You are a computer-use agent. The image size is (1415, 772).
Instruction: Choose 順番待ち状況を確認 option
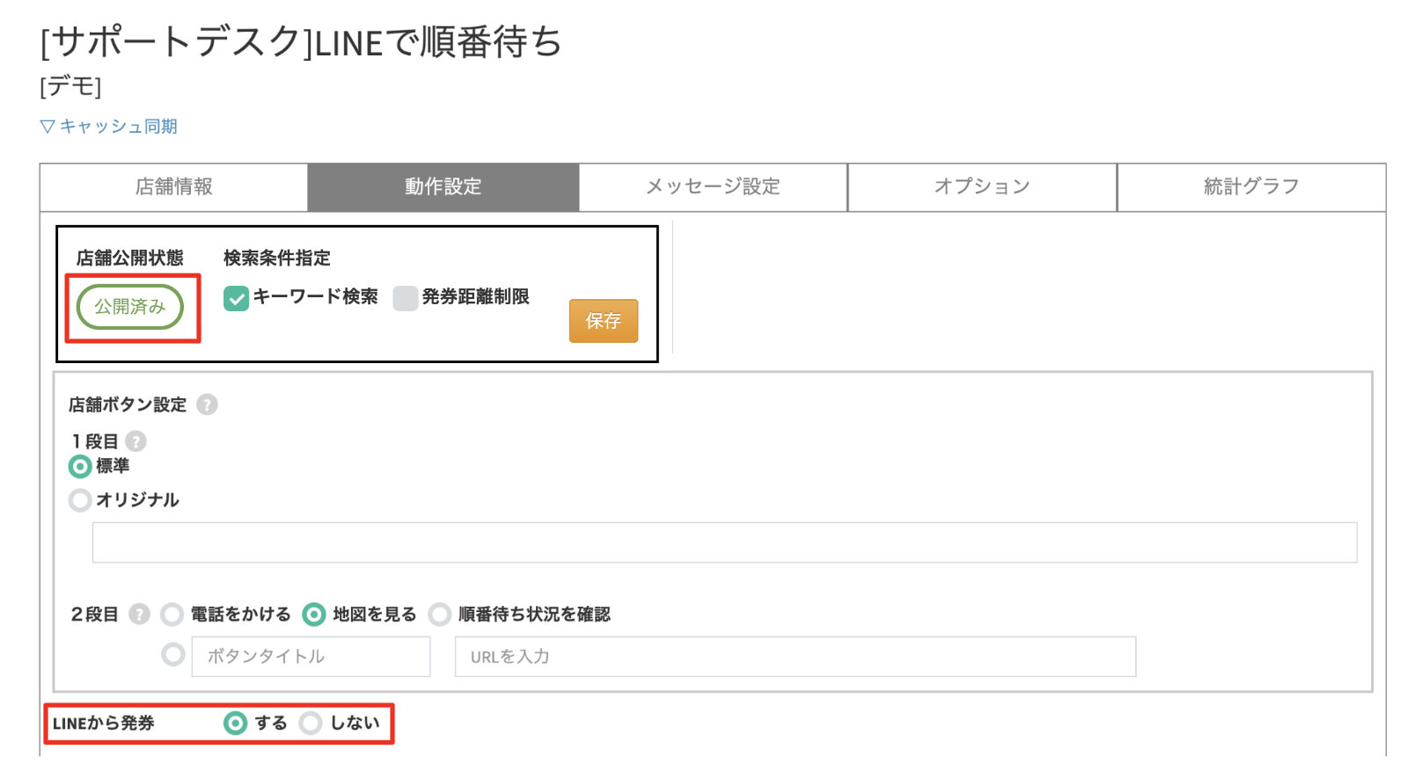click(x=440, y=615)
